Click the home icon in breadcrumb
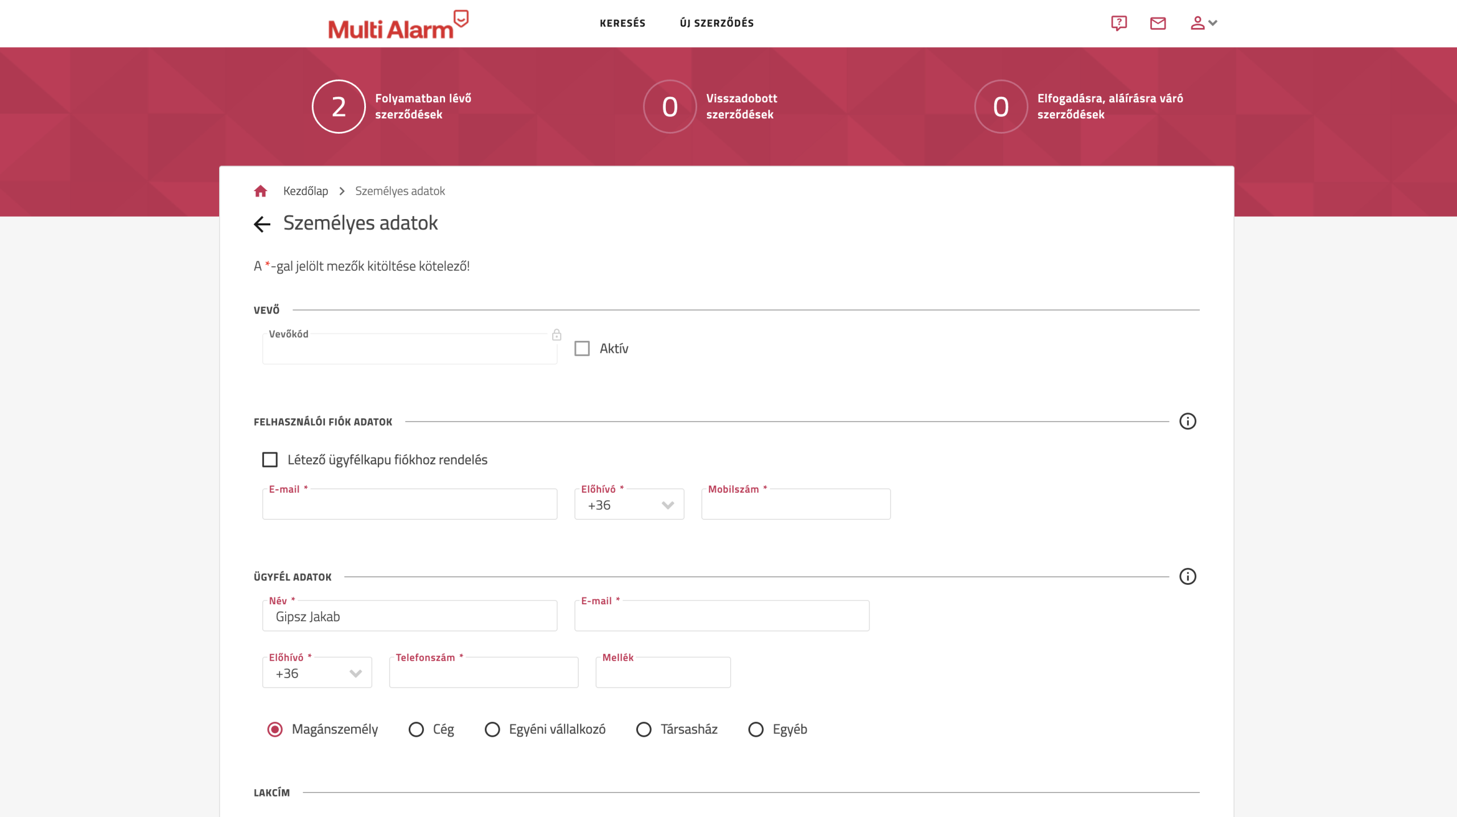The image size is (1457, 817). pyautogui.click(x=261, y=191)
